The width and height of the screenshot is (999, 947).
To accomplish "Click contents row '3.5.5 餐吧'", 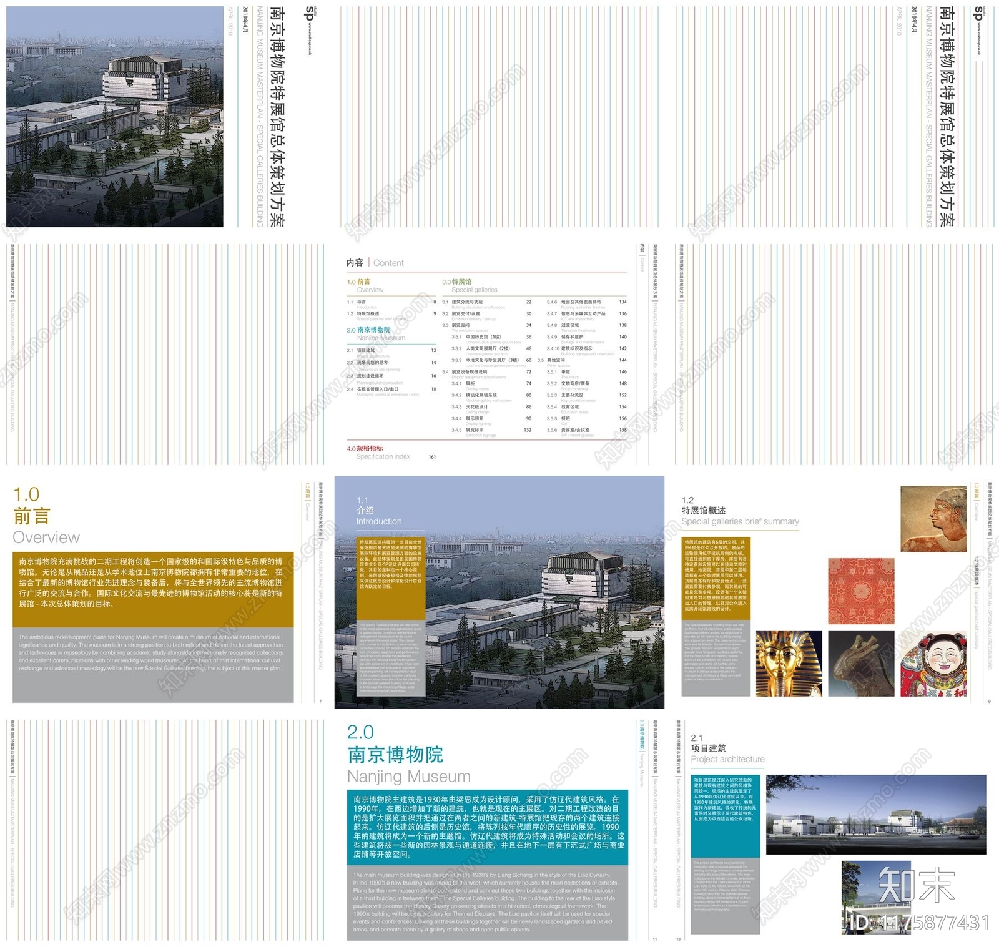I will [x=587, y=419].
